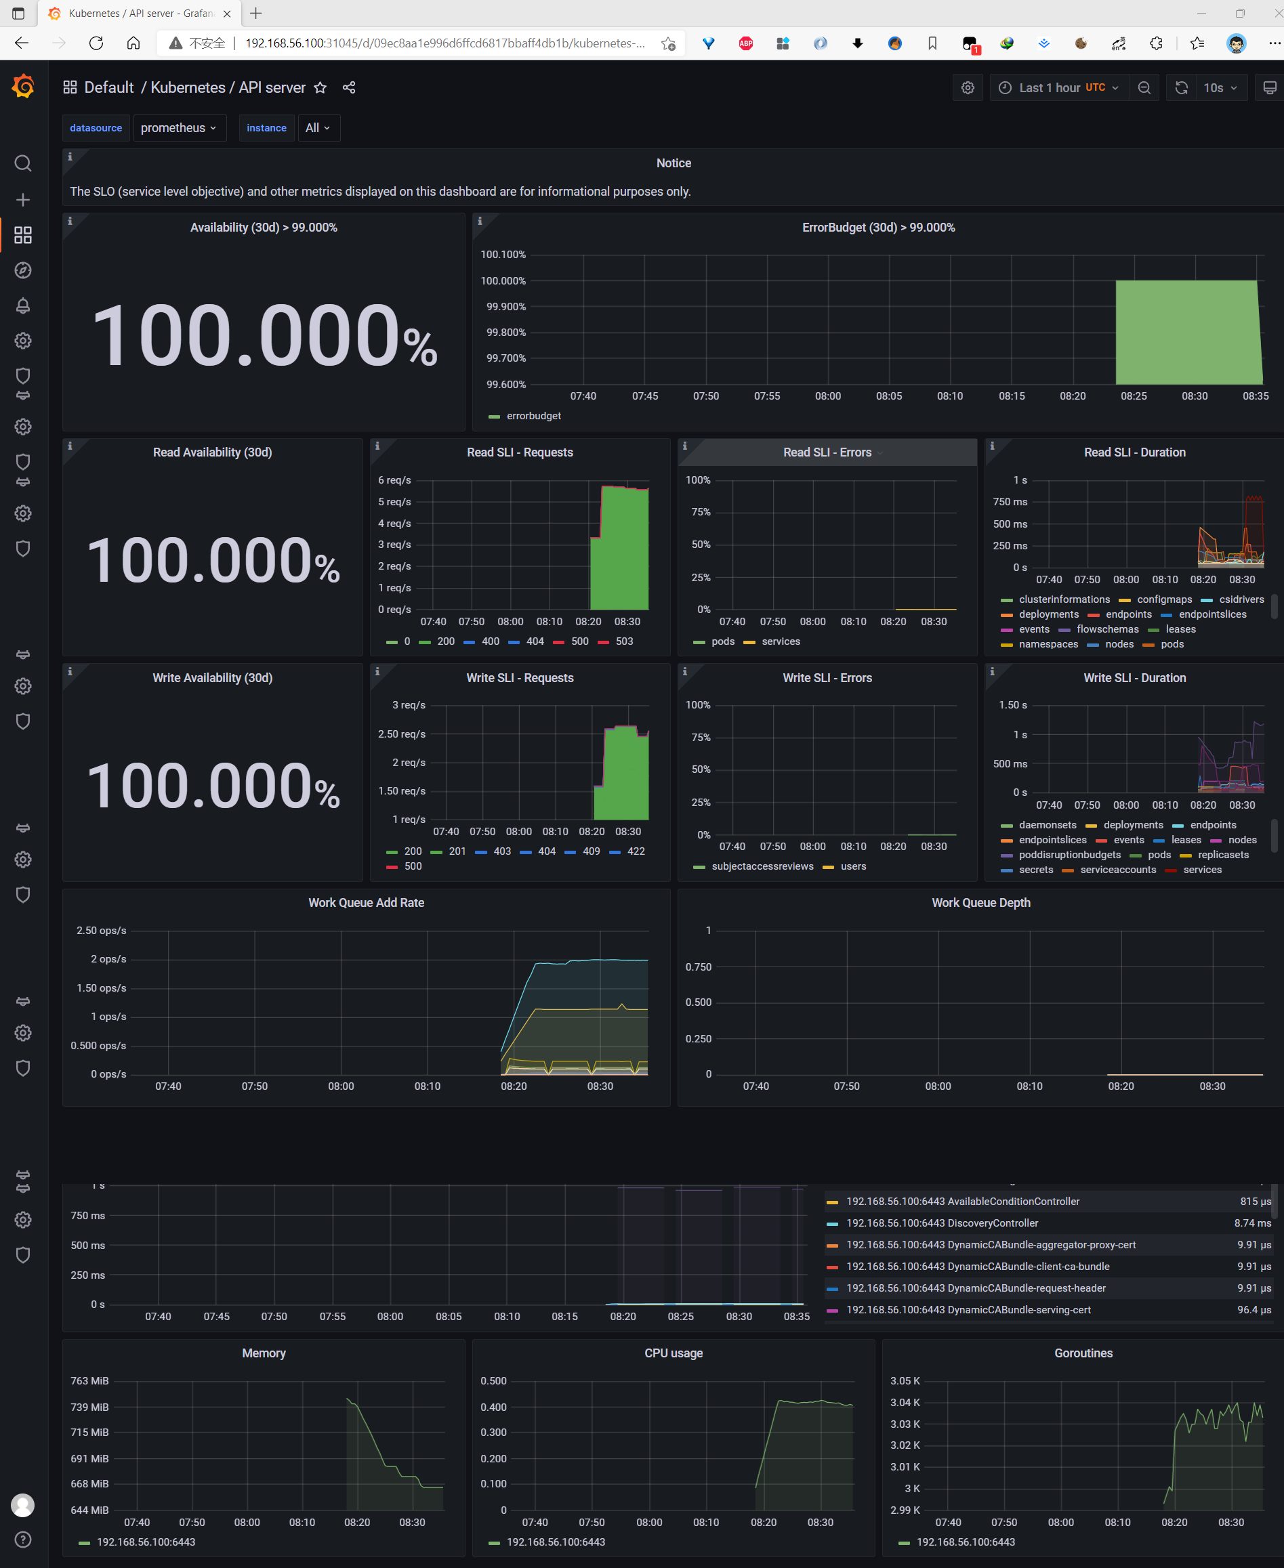Toggle the DiscoveryController series in latency legend
This screenshot has height=1568, width=1284.
(x=942, y=1223)
